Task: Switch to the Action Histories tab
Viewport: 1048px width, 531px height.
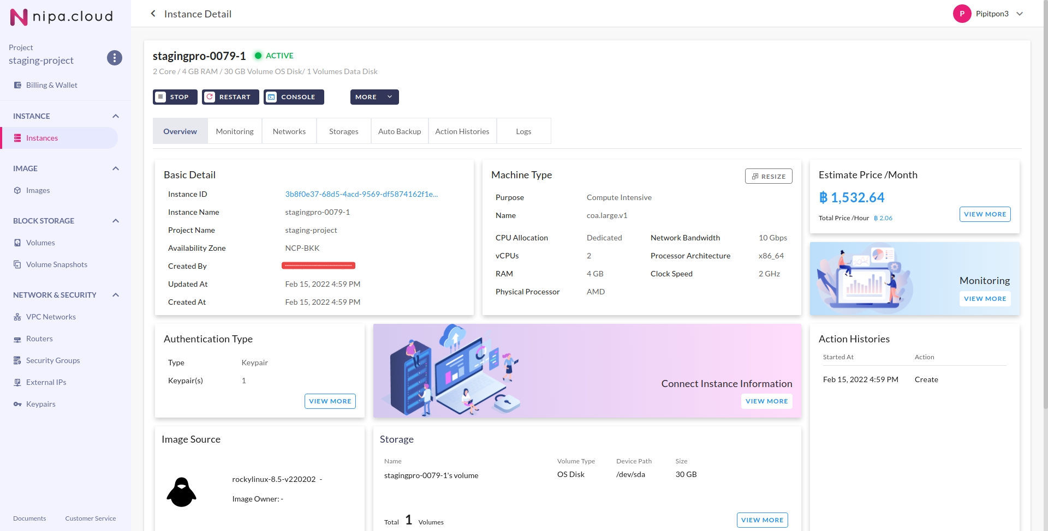Action: click(462, 131)
